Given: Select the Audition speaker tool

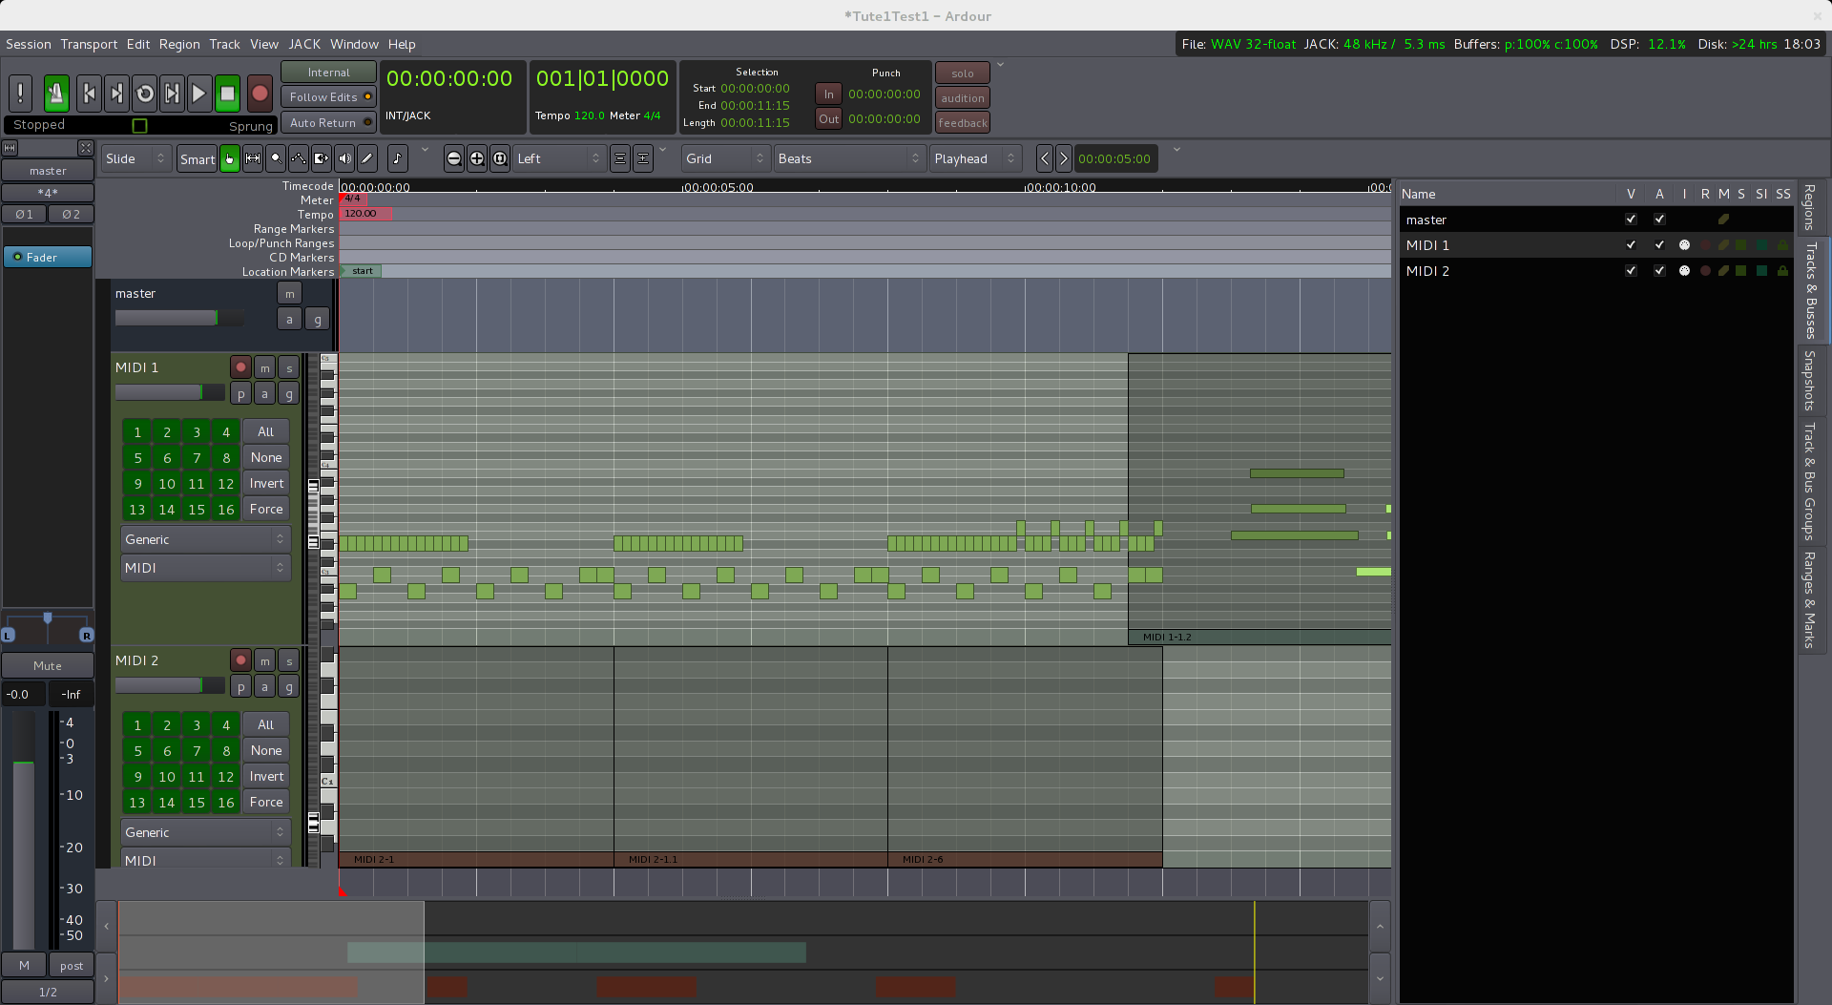Looking at the screenshot, I should 344,158.
